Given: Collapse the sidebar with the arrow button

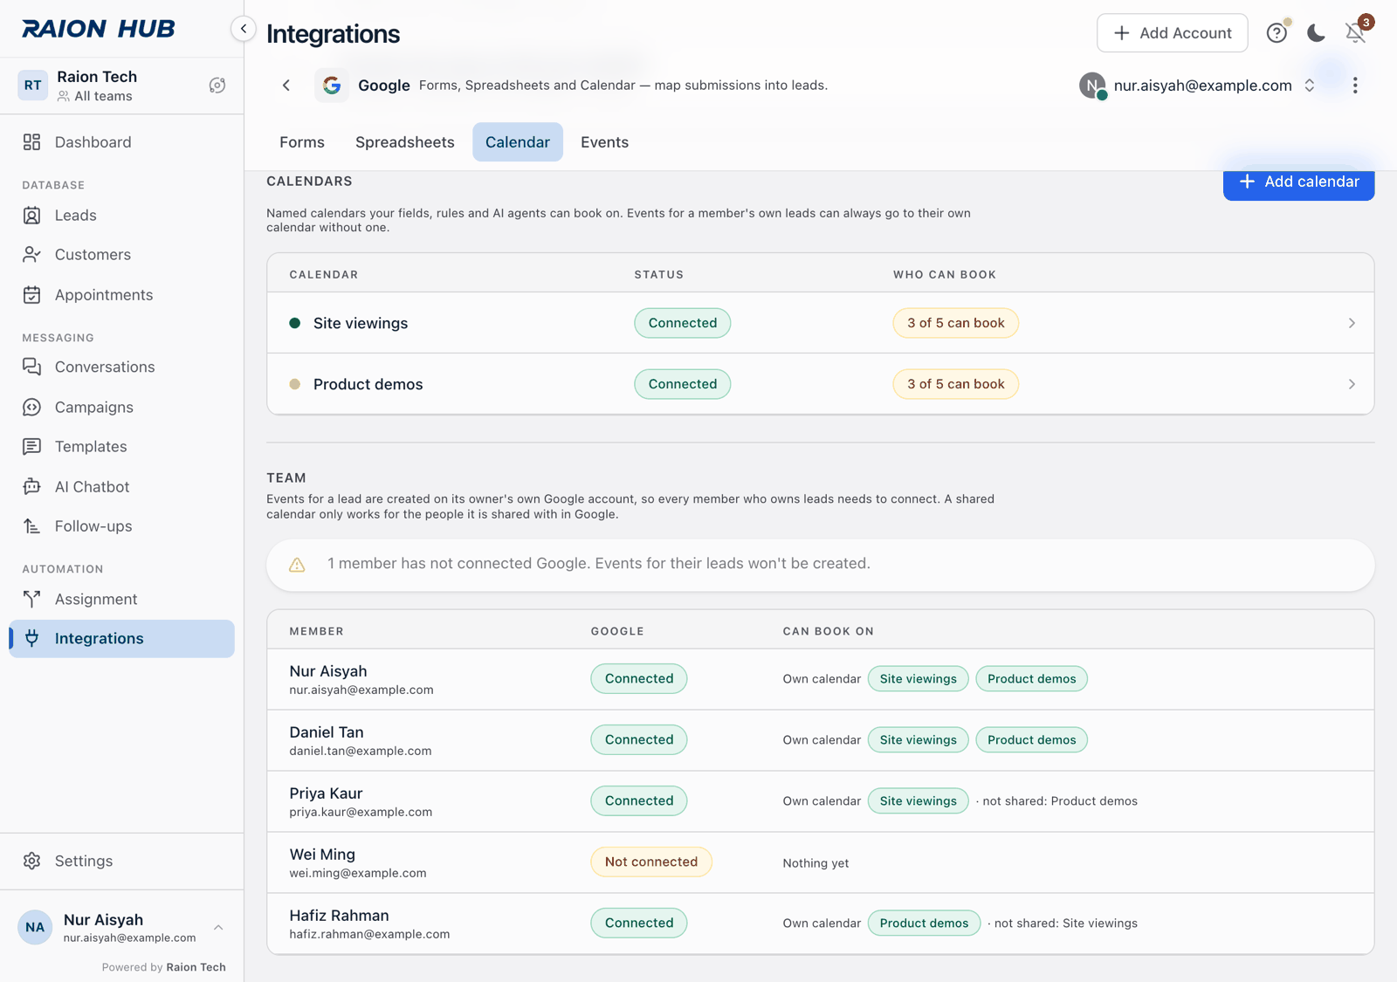Looking at the screenshot, I should (x=244, y=29).
